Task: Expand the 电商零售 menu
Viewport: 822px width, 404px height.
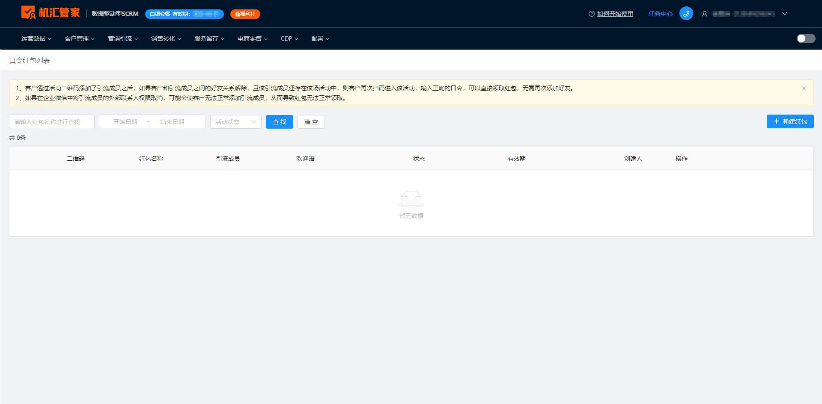Action: coord(253,38)
